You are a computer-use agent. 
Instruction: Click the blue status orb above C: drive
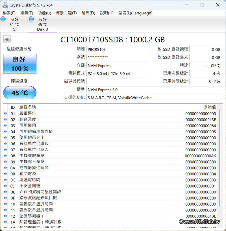[3, 19]
